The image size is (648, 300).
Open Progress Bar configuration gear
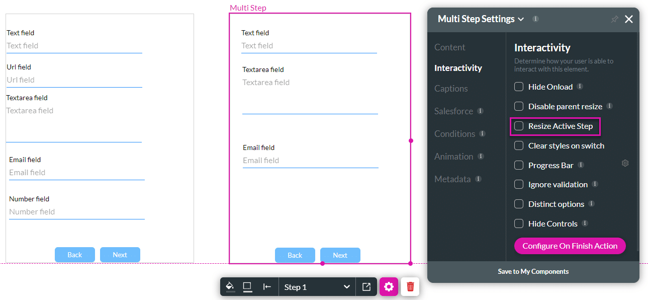[x=625, y=163]
